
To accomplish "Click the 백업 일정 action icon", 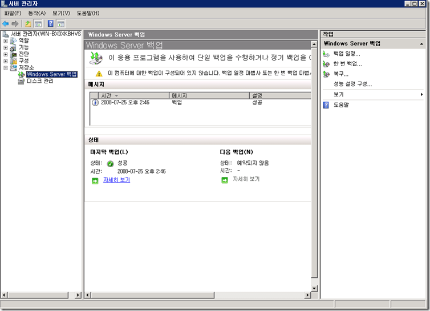I will tap(326, 54).
